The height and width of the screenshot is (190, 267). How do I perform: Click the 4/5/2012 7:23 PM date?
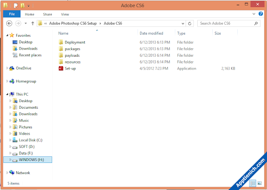click(154, 69)
